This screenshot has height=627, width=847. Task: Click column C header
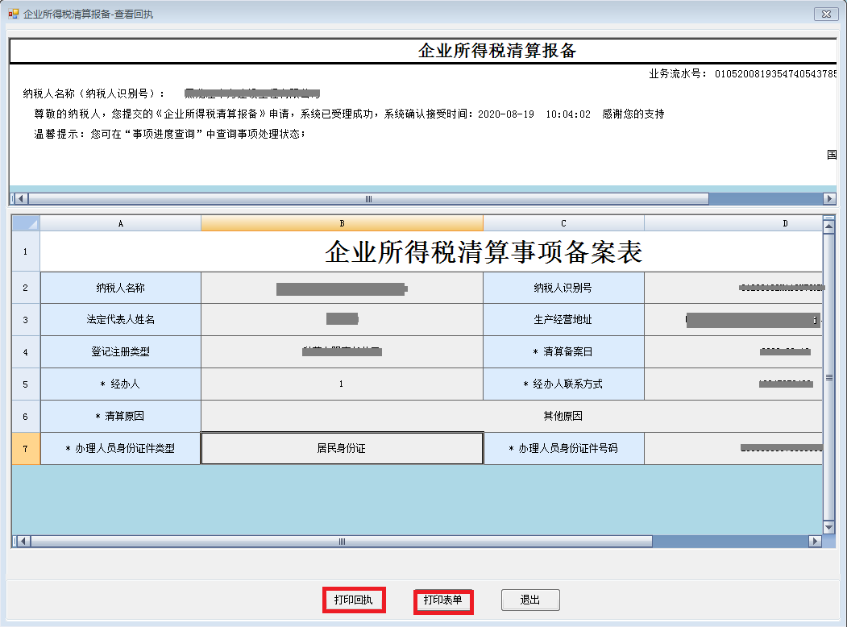click(x=563, y=223)
